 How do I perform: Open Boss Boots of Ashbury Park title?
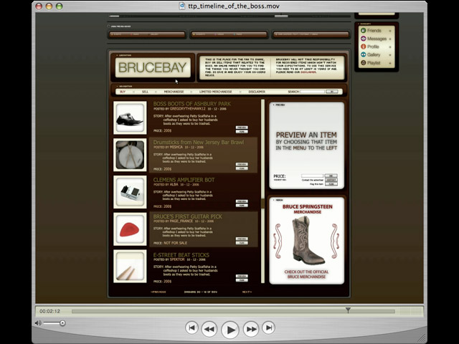pyautogui.click(x=191, y=104)
